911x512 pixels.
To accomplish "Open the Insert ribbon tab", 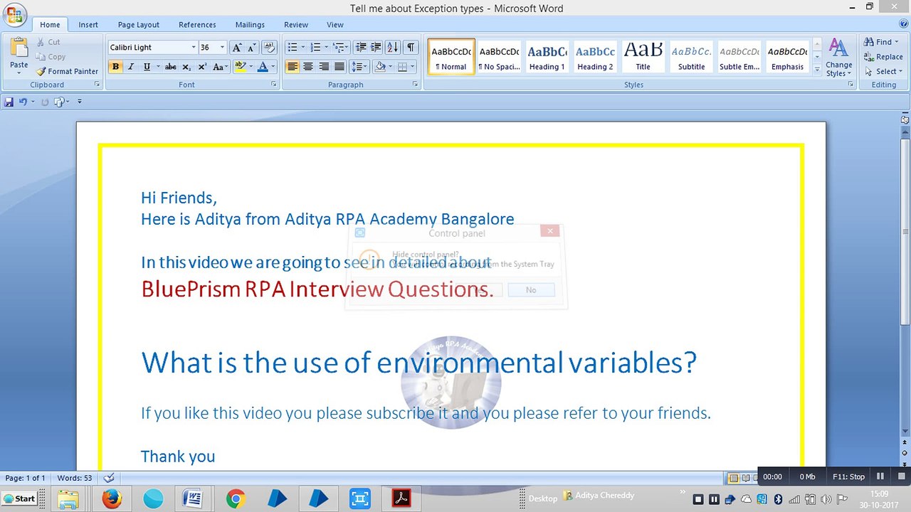I will [x=88, y=25].
